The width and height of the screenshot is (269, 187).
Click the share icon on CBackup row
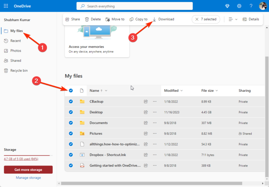[x=146, y=101]
